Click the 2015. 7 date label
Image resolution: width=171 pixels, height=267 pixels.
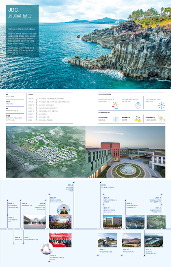[104, 185]
